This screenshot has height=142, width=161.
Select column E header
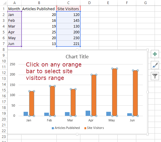tap(108, 3)
